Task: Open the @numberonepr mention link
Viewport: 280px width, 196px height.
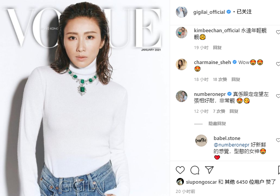Action: click(231, 145)
